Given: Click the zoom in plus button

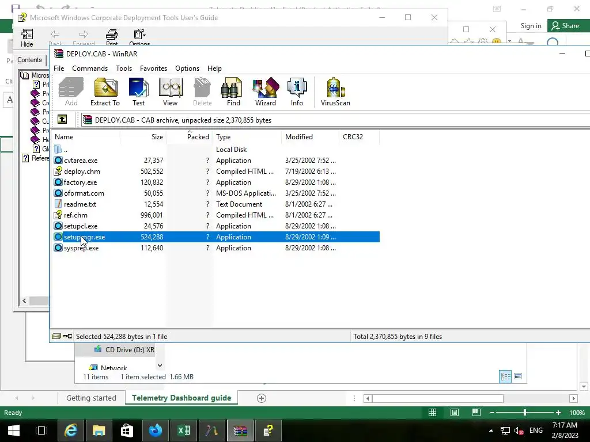Looking at the screenshot, I should 558,413.
